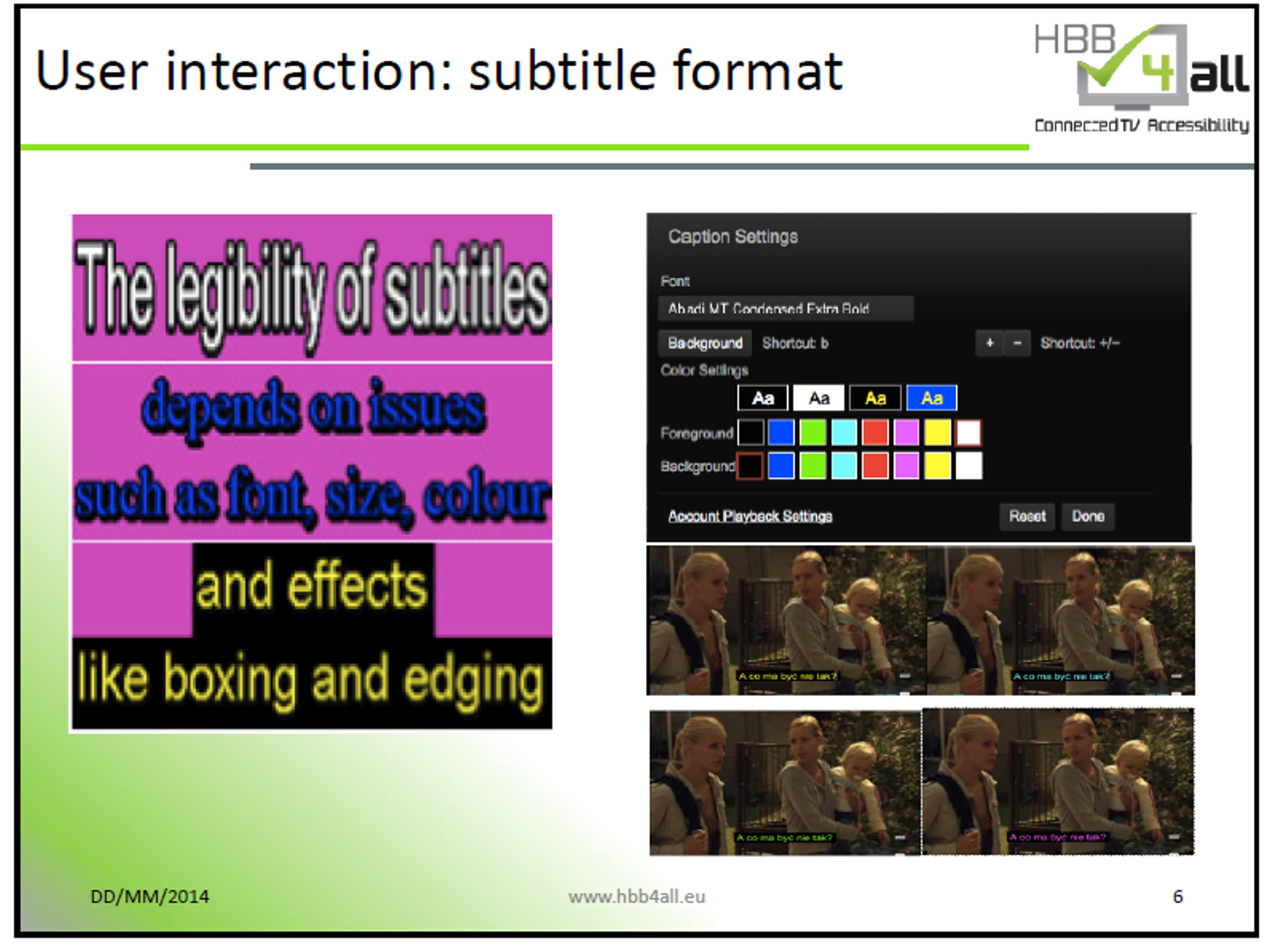Click the slide number 6
1274x946 pixels.
pyautogui.click(x=1178, y=896)
